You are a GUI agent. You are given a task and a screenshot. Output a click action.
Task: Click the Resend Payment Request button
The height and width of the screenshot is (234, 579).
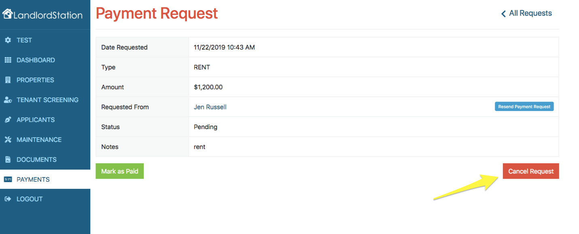524,107
